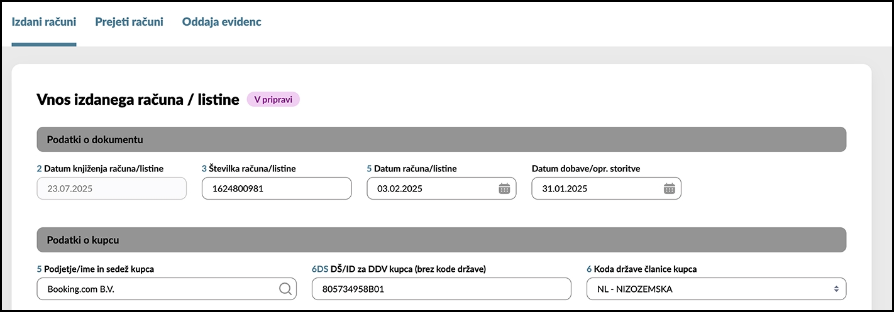Open calendar picker for Datum dobave/opr. storitve
Viewport: 894px width, 312px height.
click(669, 188)
